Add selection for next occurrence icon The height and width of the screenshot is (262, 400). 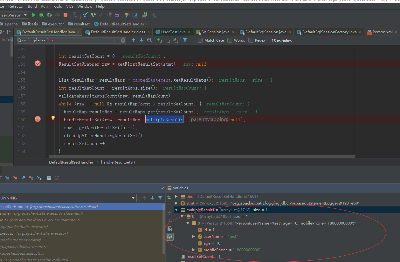(x=160, y=40)
